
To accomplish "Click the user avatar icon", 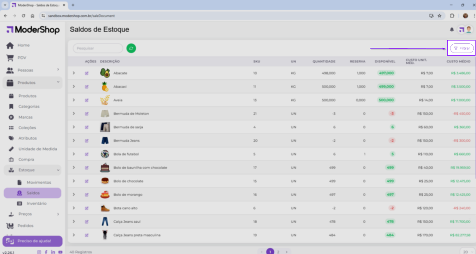I will click(469, 30).
